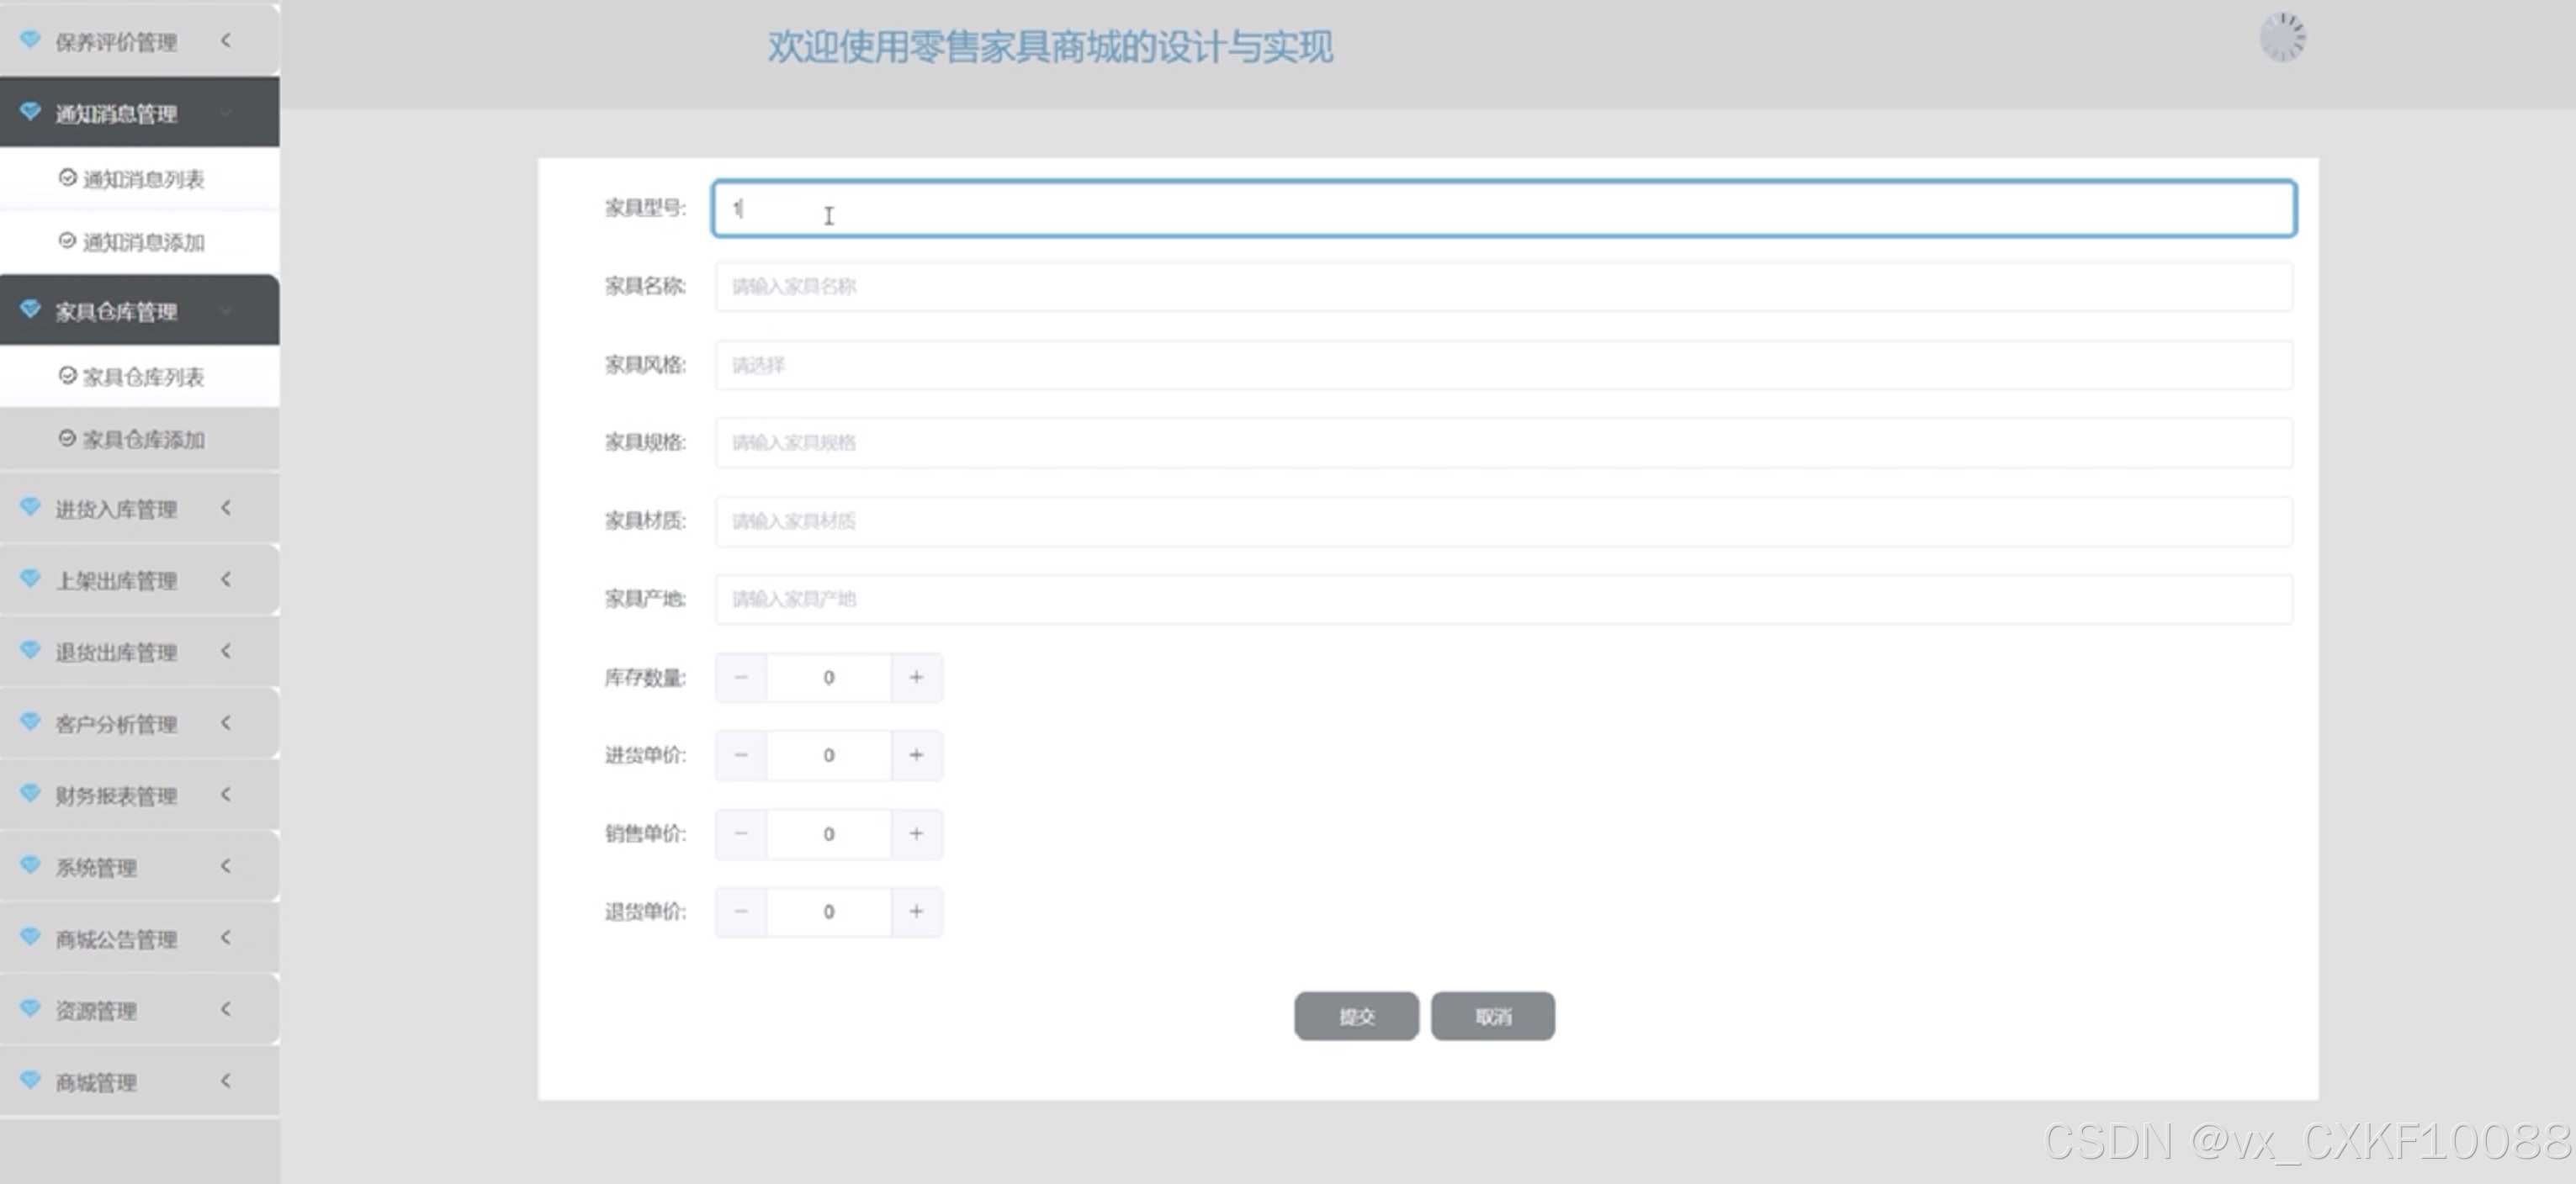Screen dimensions: 2576x1184
Task: Select 通知消息添加 submenu item
Action: (x=142, y=242)
